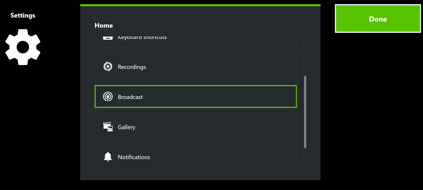Click the Notifications bell icon
423x190 pixels.
coord(108,157)
